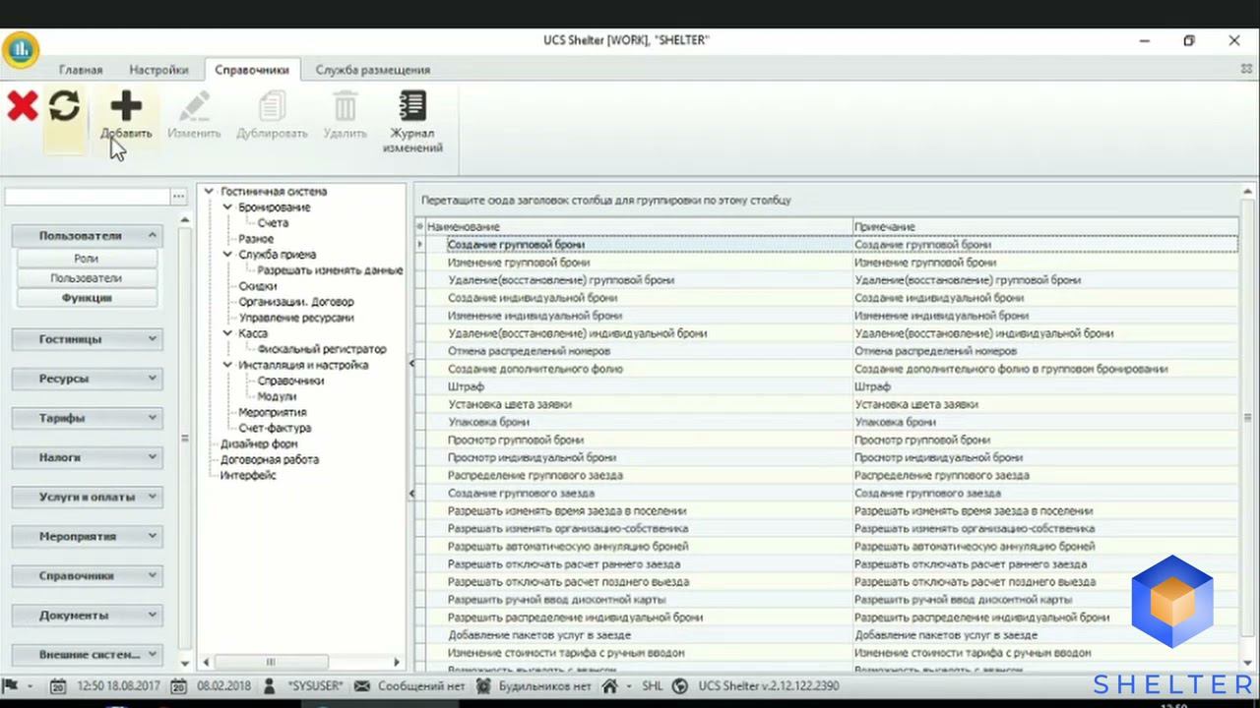
Task: Open the Главная tab
Action: [x=81, y=70]
